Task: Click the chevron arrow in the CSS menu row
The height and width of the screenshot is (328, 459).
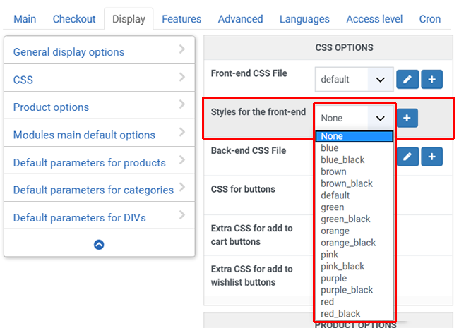Action: tap(182, 77)
